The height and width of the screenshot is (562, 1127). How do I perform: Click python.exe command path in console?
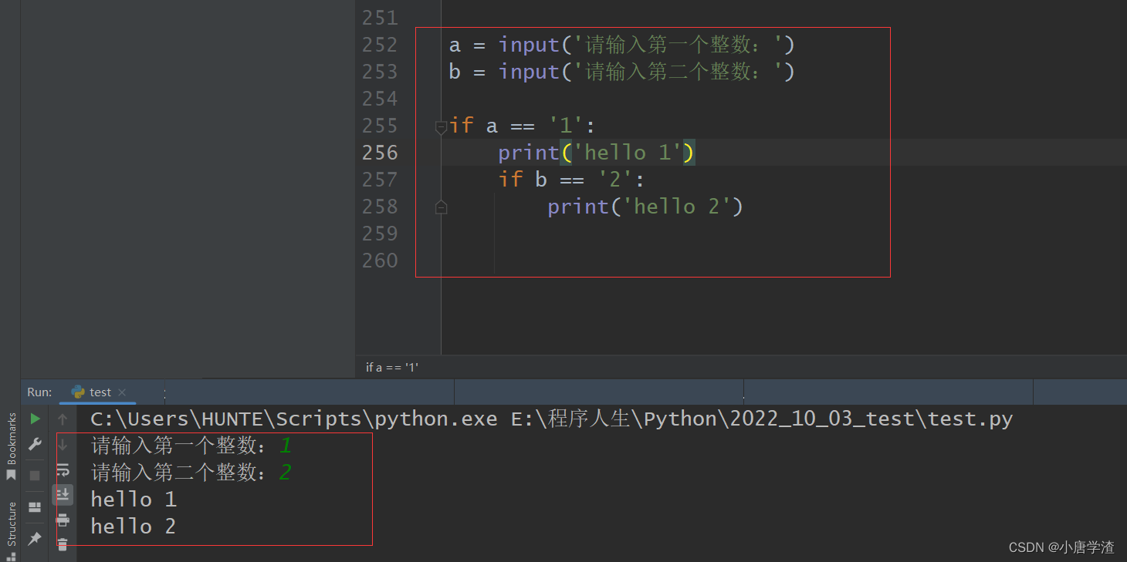click(x=294, y=419)
